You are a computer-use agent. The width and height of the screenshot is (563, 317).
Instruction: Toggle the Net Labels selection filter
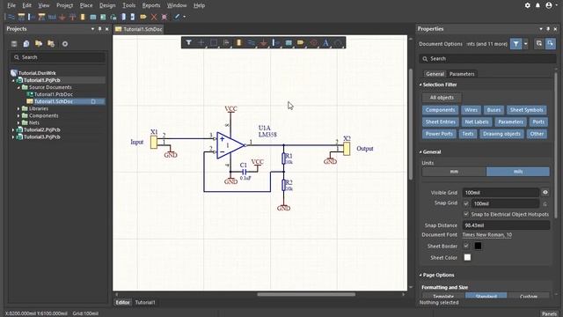pos(477,122)
